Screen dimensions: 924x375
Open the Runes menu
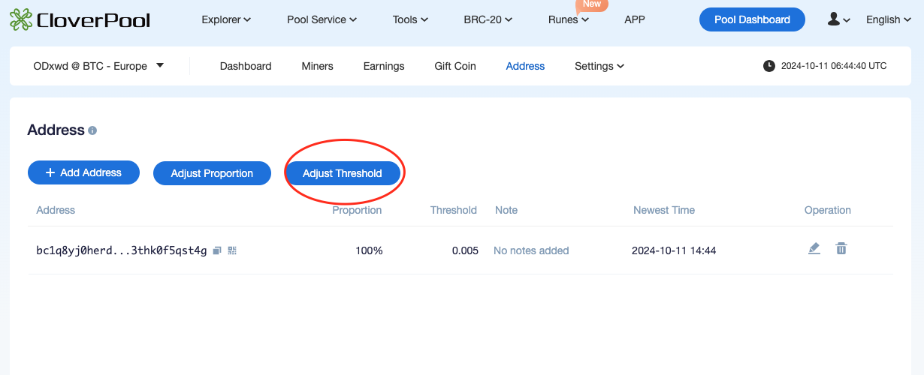569,19
